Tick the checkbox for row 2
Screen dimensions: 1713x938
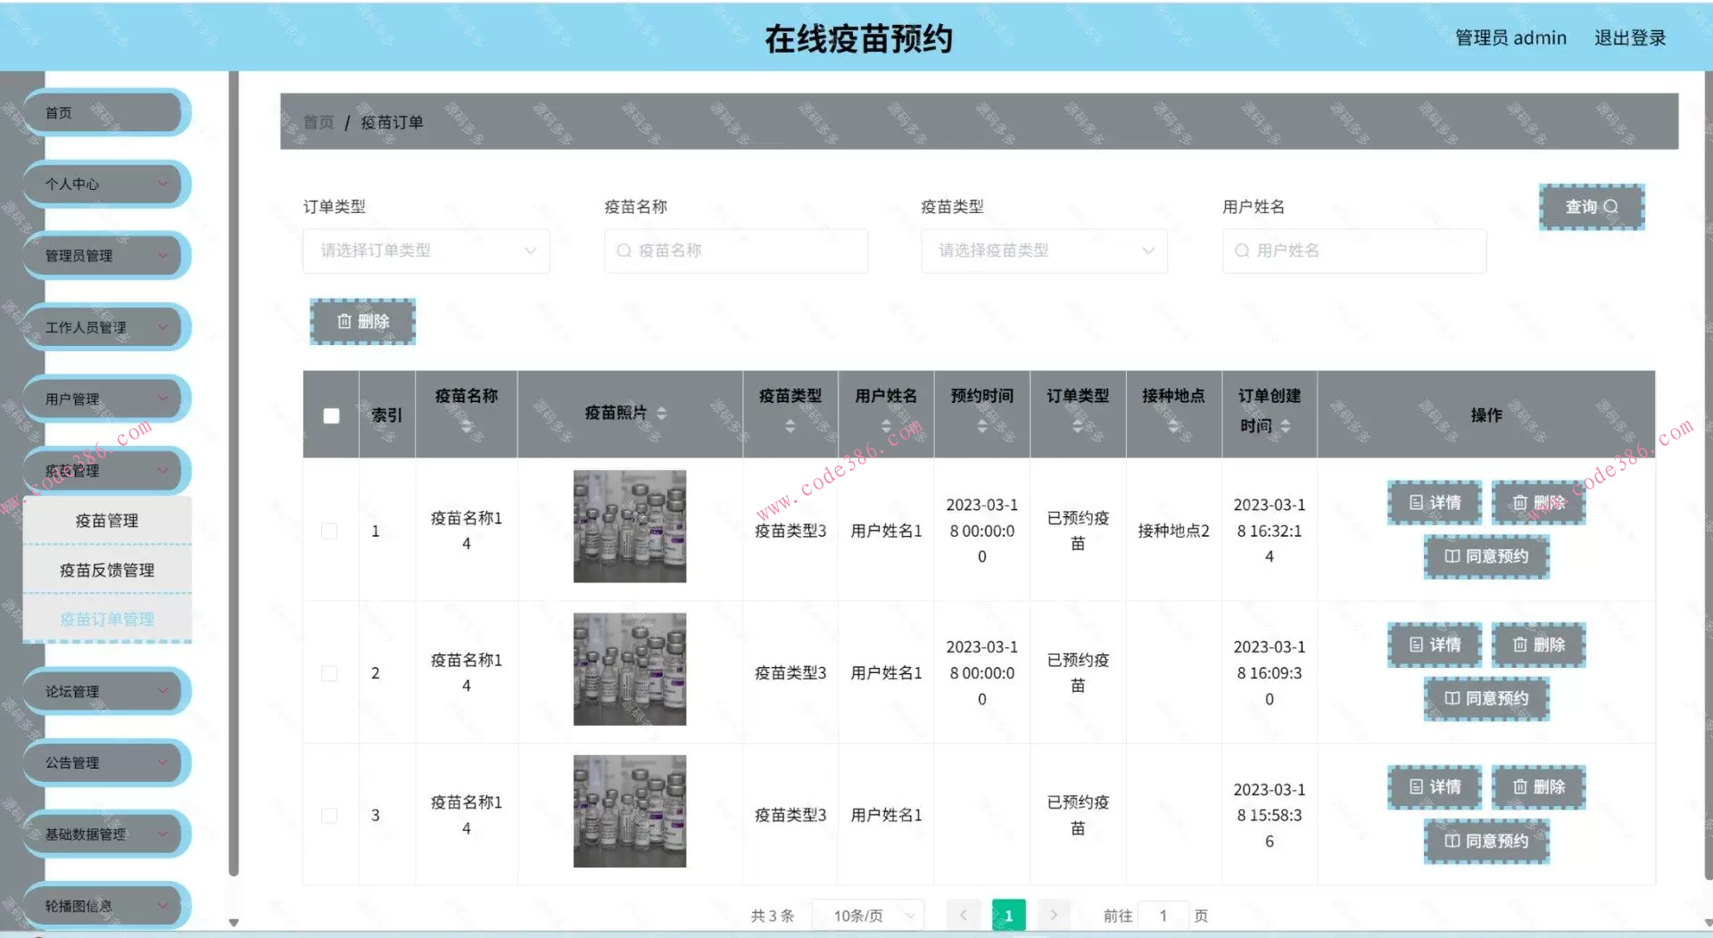[329, 673]
